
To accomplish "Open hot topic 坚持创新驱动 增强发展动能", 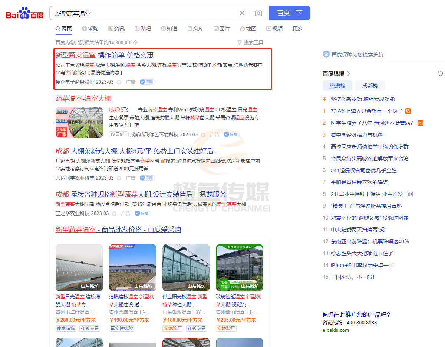I will [363, 99].
